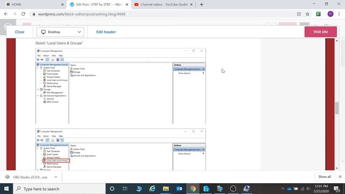Switch to the HOME browser tab
The height and width of the screenshot is (194, 345).
[x=33, y=4]
